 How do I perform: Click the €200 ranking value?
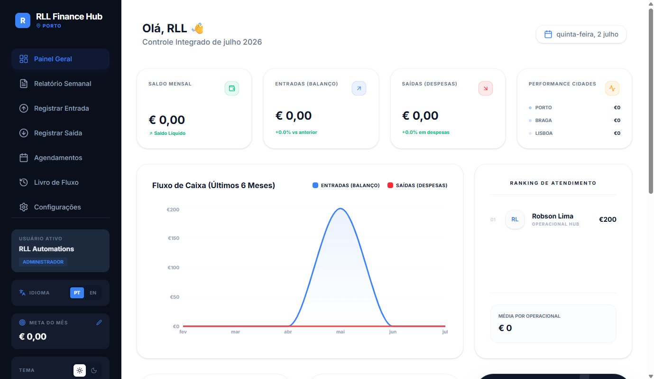pyautogui.click(x=608, y=219)
